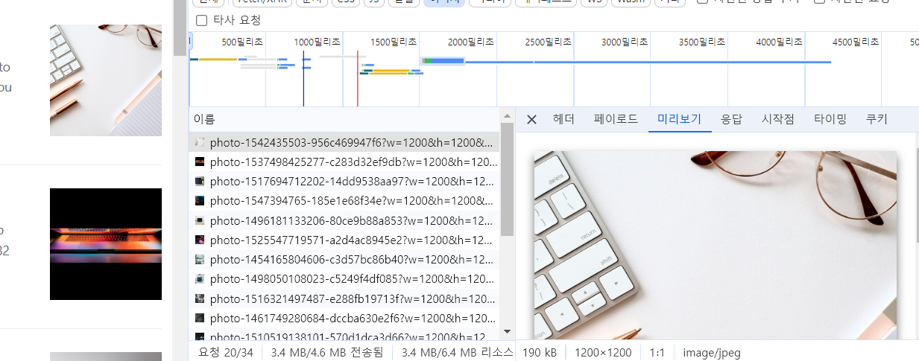This screenshot has width=919, height=361.
Task: Click request list scrollbar down arrow
Action: pyautogui.click(x=507, y=332)
